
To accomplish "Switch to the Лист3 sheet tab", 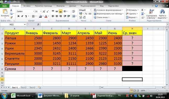I will [32, 88].
